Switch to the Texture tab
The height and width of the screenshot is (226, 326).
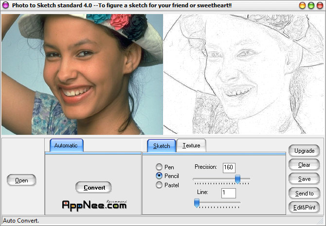191,145
